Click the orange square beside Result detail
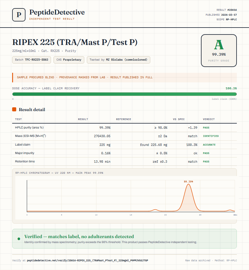The width and height of the screenshot is (249, 270). click(14, 109)
